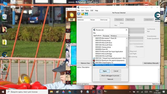This screenshot has width=167, height=94.
Task: Click the process list vertical scrollbar
Action: [127, 52]
